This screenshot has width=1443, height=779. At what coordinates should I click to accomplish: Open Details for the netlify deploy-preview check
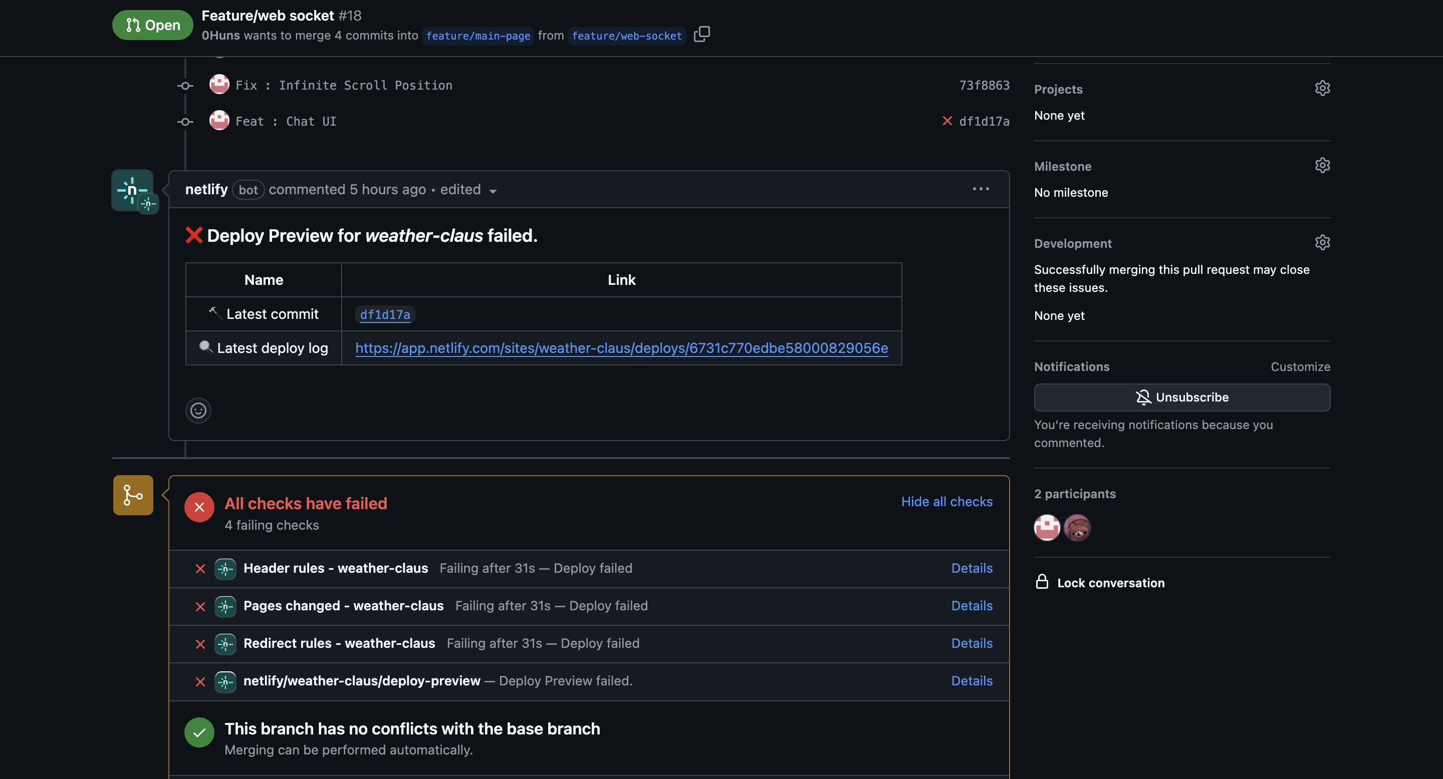972,680
